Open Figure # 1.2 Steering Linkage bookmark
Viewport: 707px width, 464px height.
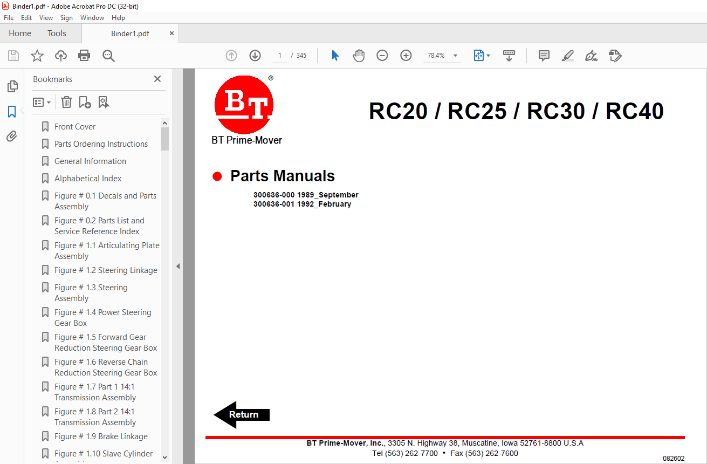point(106,270)
